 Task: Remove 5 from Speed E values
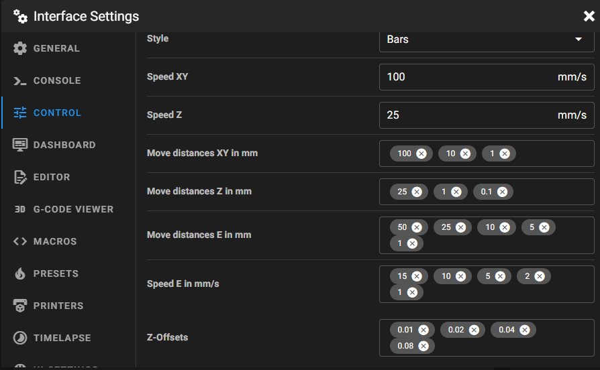[500, 276]
